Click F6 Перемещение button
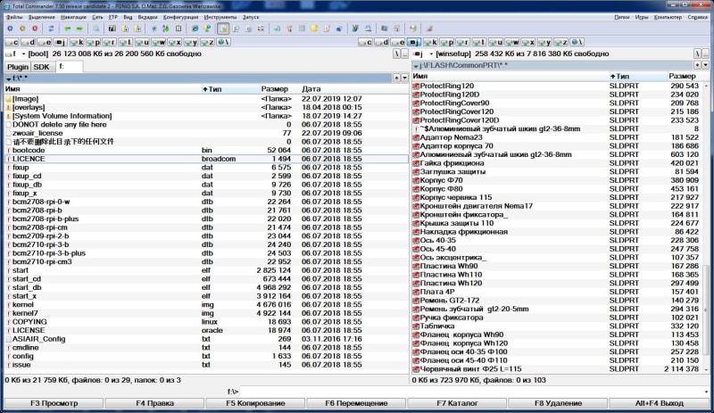 (x=356, y=403)
